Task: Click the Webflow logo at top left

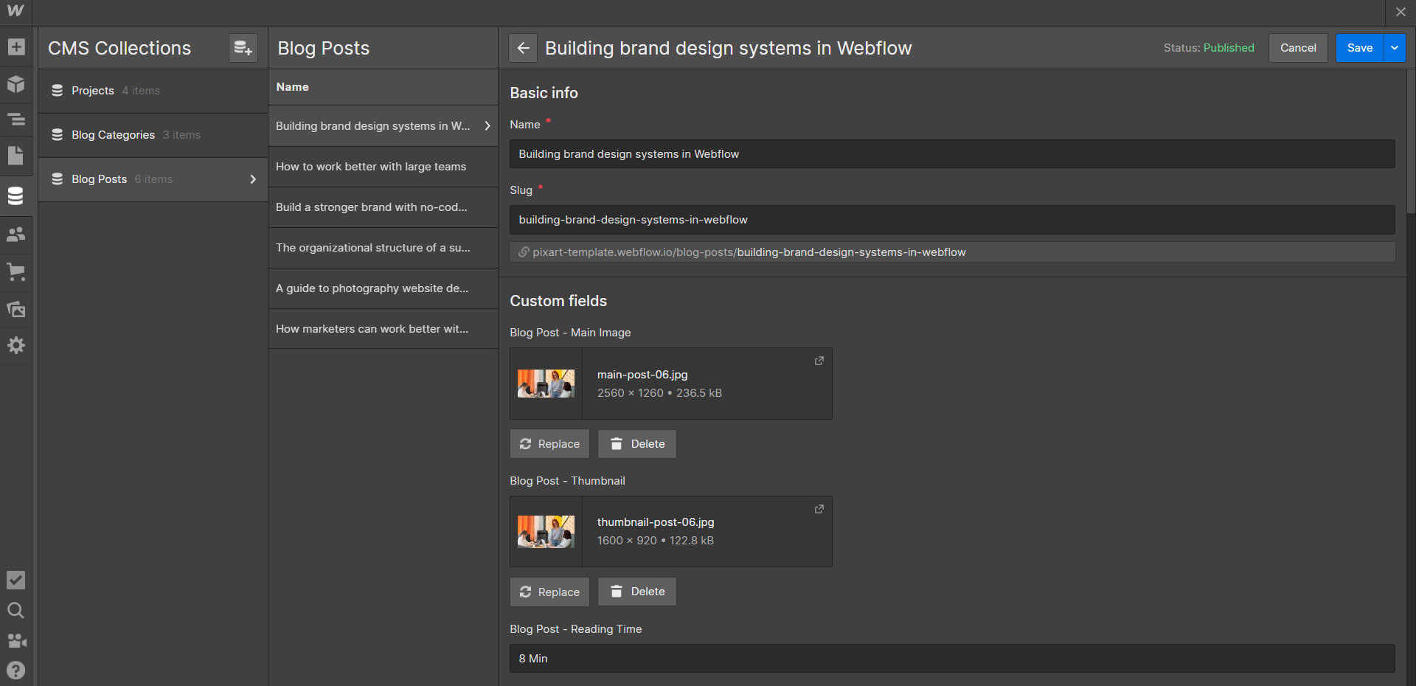Action: point(15,12)
